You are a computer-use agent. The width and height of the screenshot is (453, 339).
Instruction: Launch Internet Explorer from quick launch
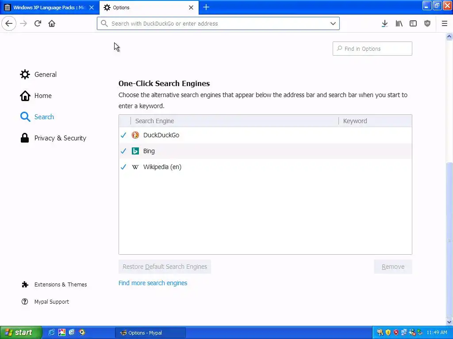pos(52,332)
